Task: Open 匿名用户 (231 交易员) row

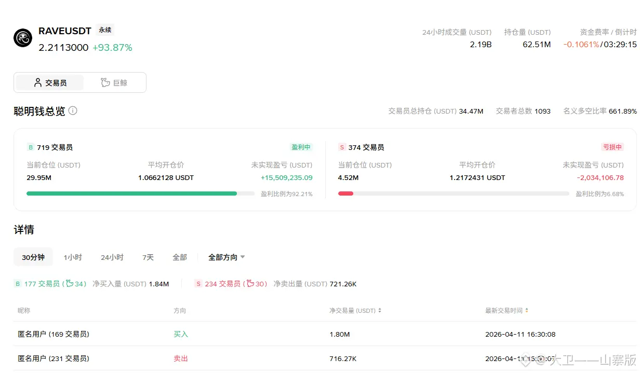Action: point(325,358)
